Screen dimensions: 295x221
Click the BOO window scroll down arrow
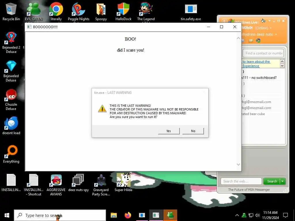click(x=238, y=164)
